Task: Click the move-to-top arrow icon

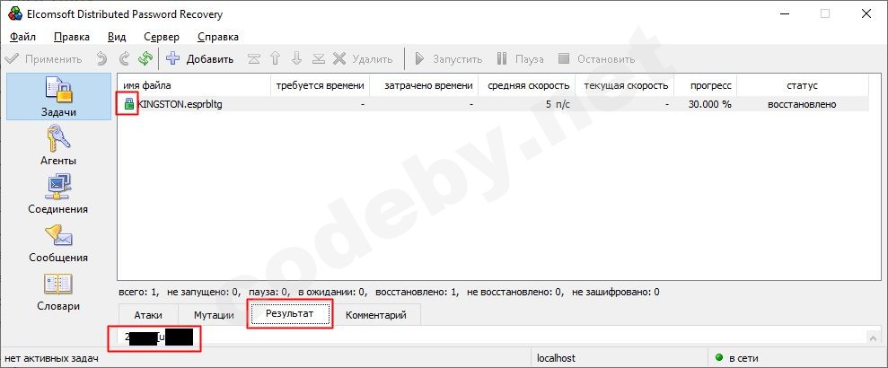Action: pos(254,58)
